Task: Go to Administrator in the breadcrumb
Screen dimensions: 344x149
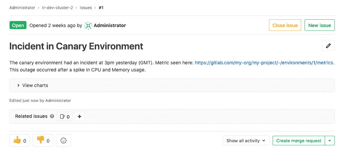Action: [x=22, y=7]
